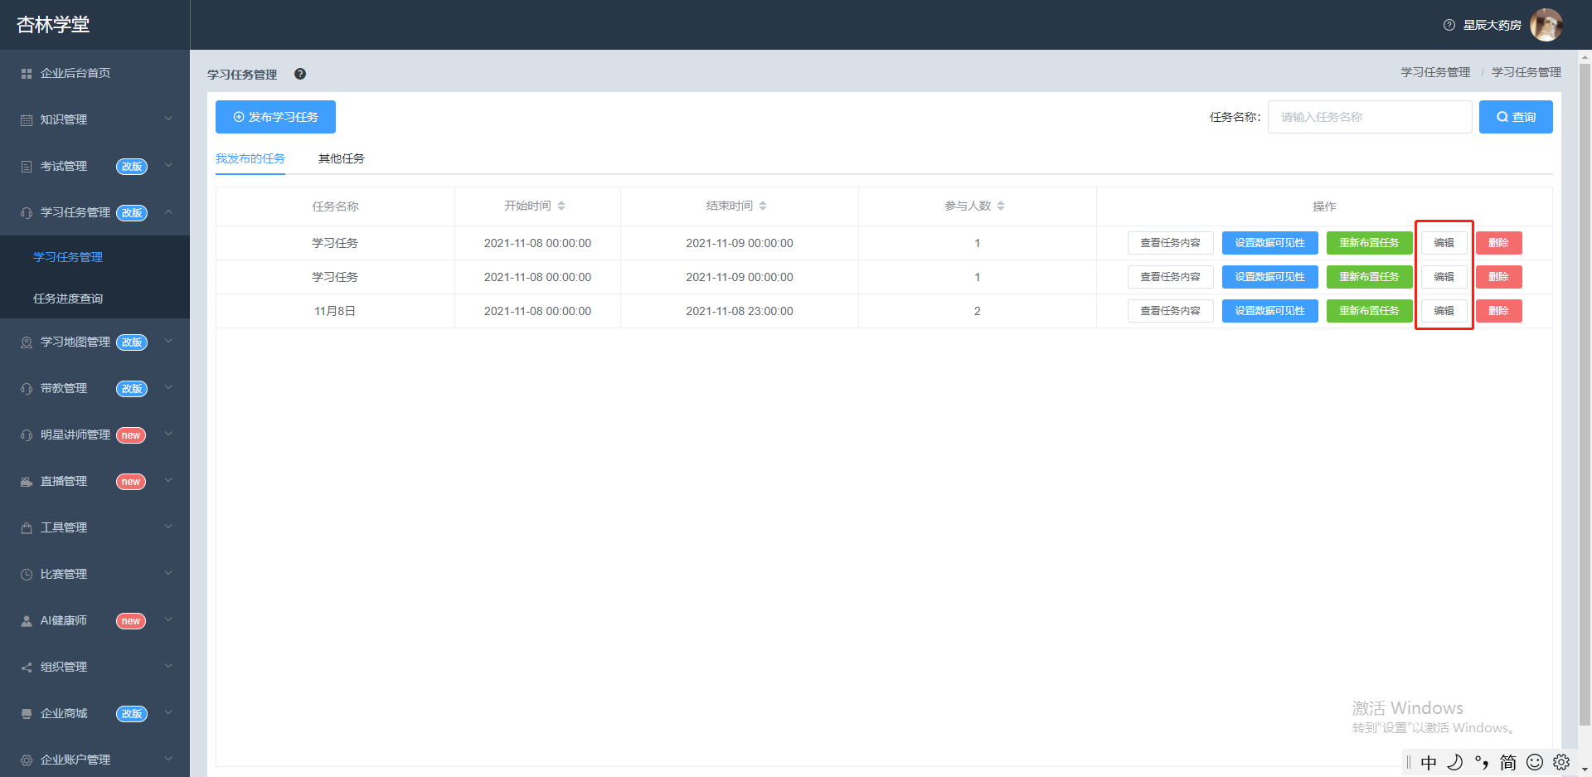Click the 知识管理 sidebar icon
1592x777 pixels.
point(27,120)
